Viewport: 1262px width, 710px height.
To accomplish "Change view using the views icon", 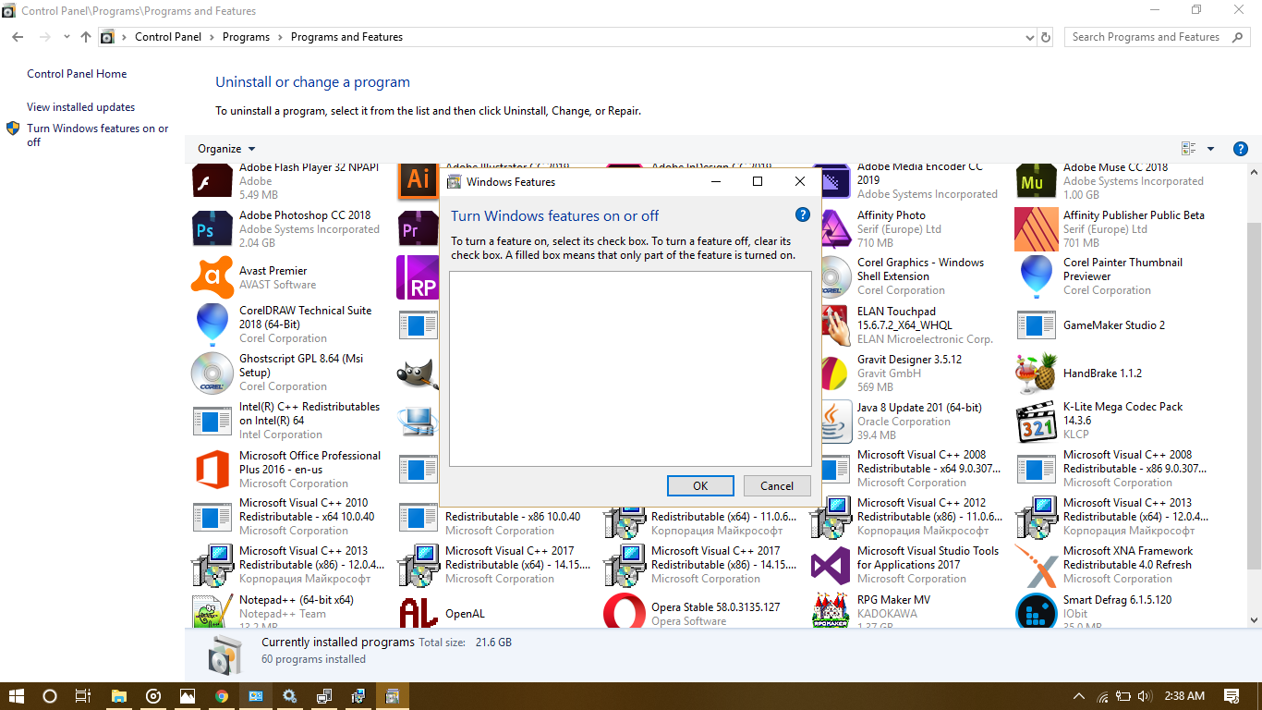I will point(1189,149).
